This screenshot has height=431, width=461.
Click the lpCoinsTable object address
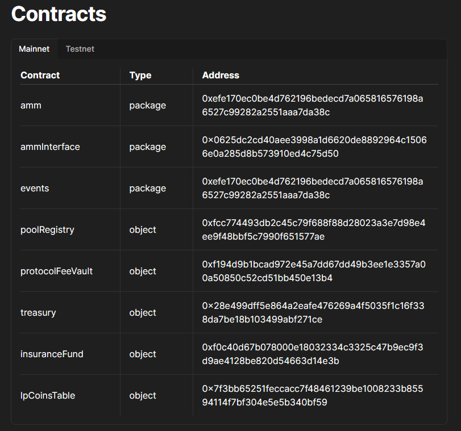click(313, 395)
